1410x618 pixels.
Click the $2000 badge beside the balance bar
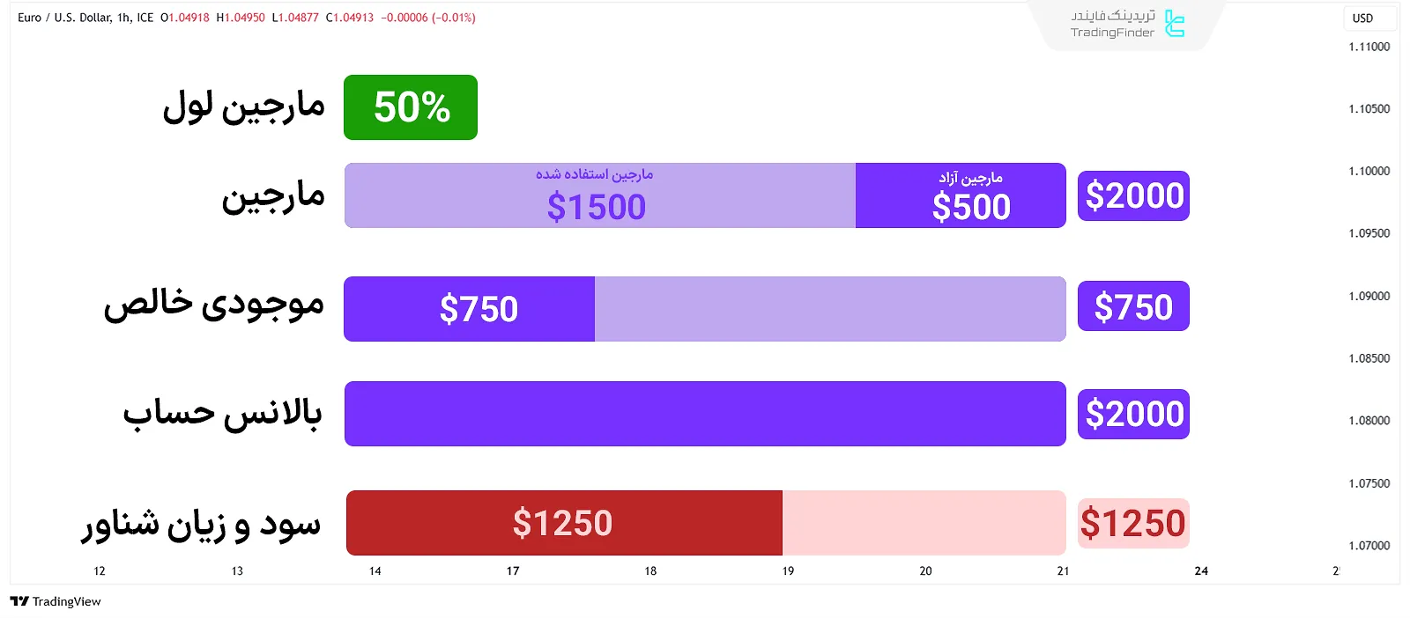[x=1133, y=414]
